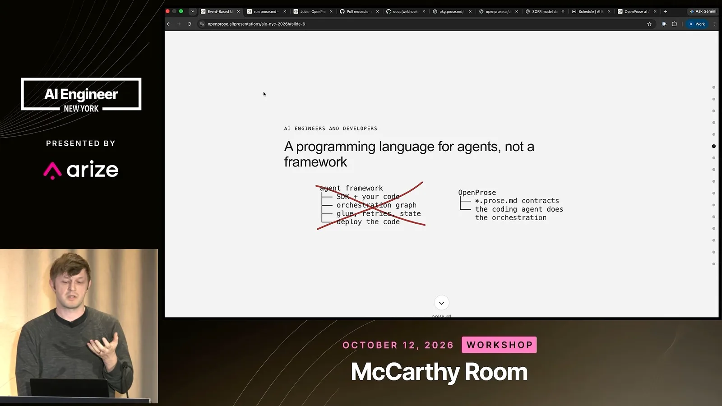Screen dimensions: 722x406
Task: Open the Extensions puzzle-piece icon
Action: 675,24
